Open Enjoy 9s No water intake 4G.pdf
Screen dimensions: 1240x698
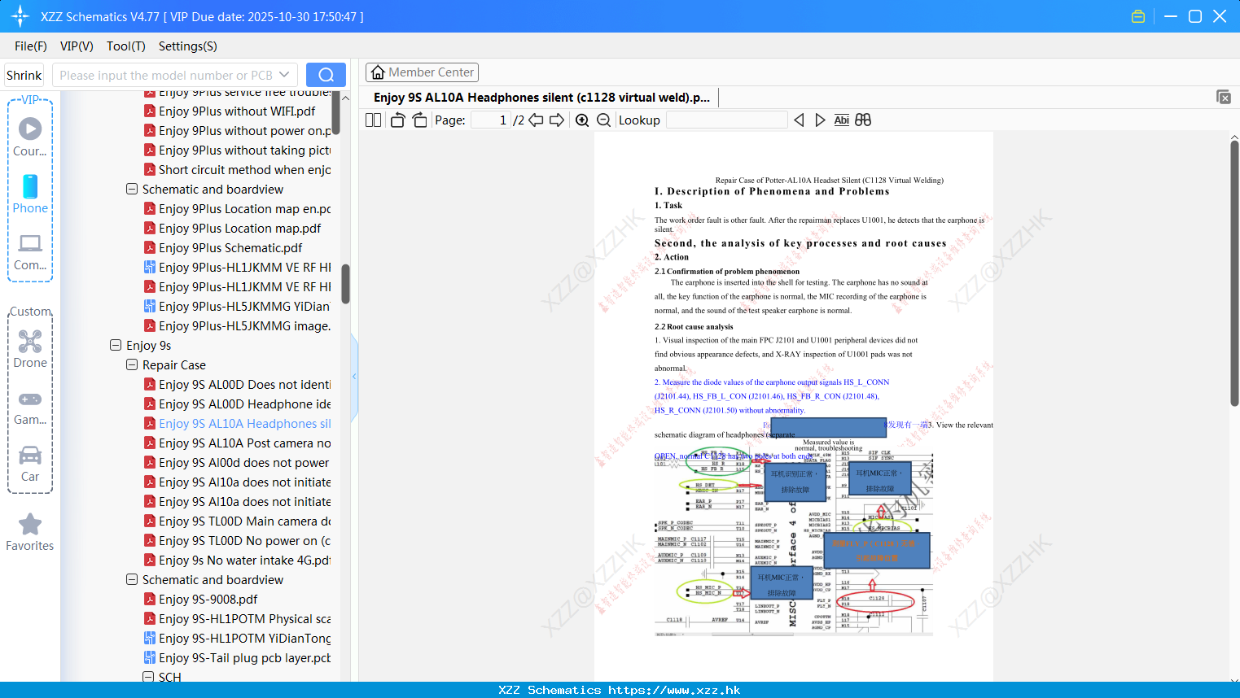coord(237,560)
